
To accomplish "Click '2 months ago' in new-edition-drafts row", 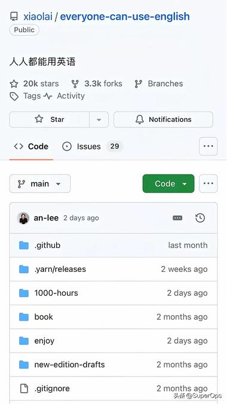I will point(182,365).
